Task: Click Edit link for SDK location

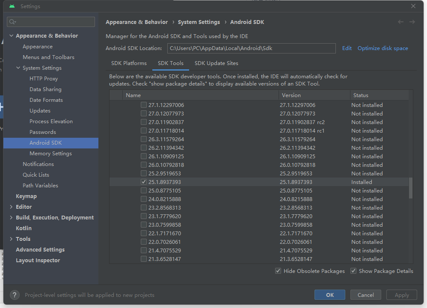Action: (347, 48)
